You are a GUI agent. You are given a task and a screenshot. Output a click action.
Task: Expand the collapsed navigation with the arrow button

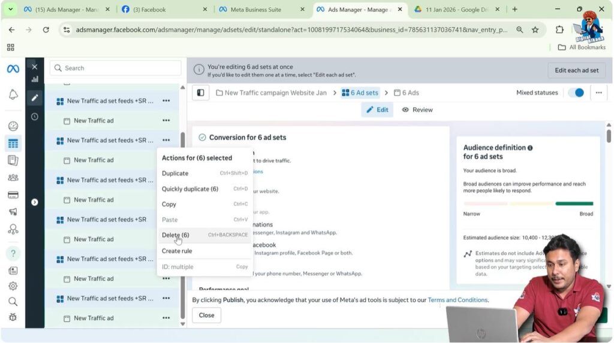click(x=34, y=202)
